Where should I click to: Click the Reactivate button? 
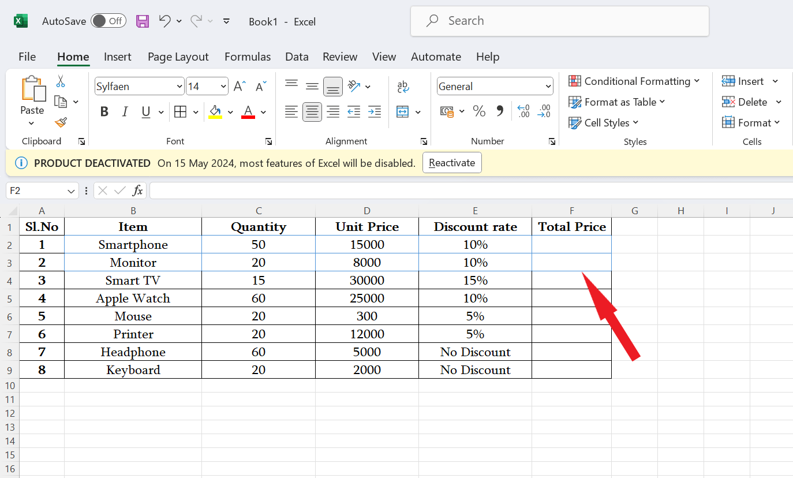coord(452,162)
